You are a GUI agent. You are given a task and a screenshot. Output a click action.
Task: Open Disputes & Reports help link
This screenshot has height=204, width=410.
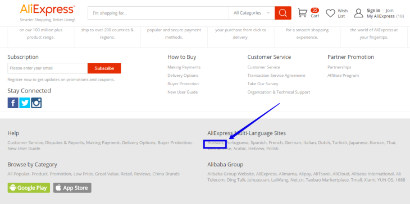click(x=65, y=143)
